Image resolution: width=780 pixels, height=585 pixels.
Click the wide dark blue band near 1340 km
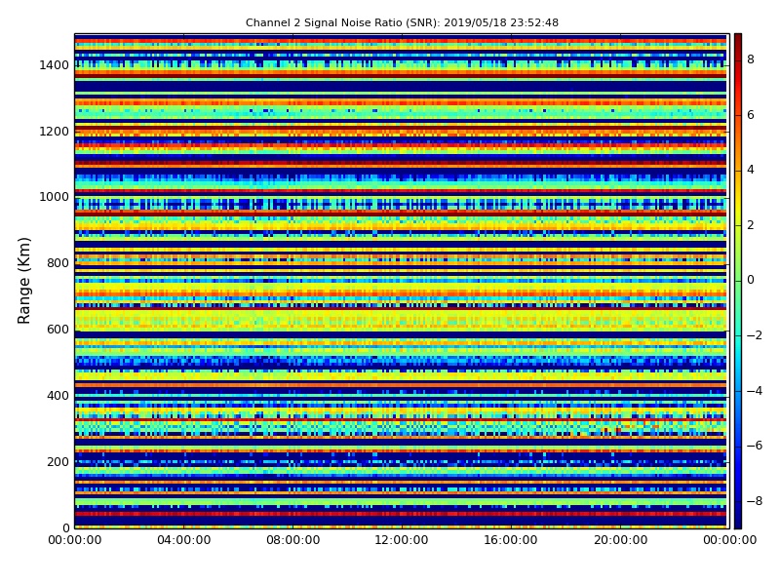(x=401, y=87)
